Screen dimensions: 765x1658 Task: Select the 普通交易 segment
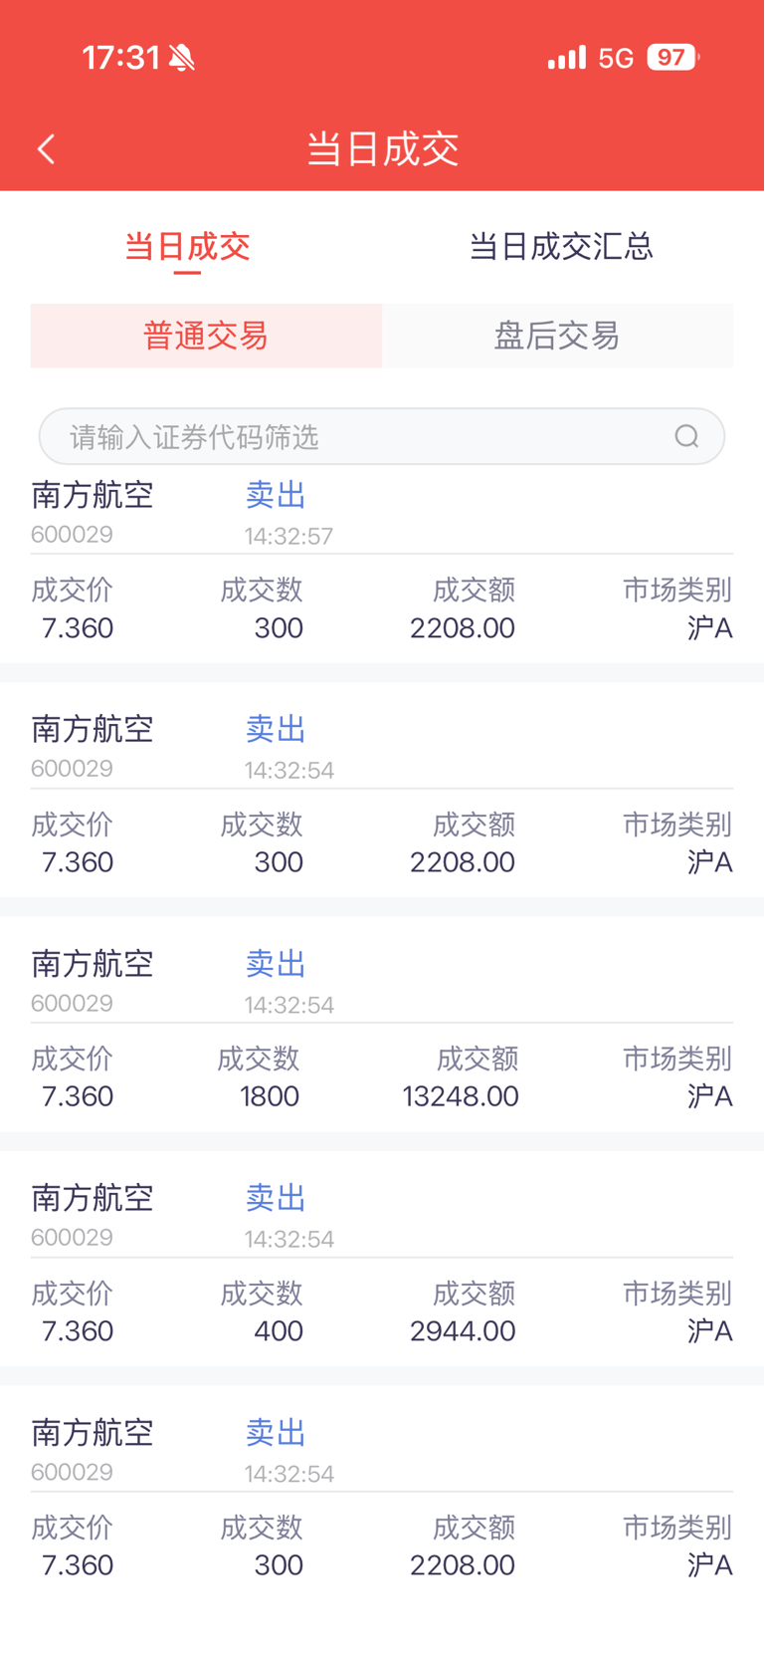[x=206, y=336]
